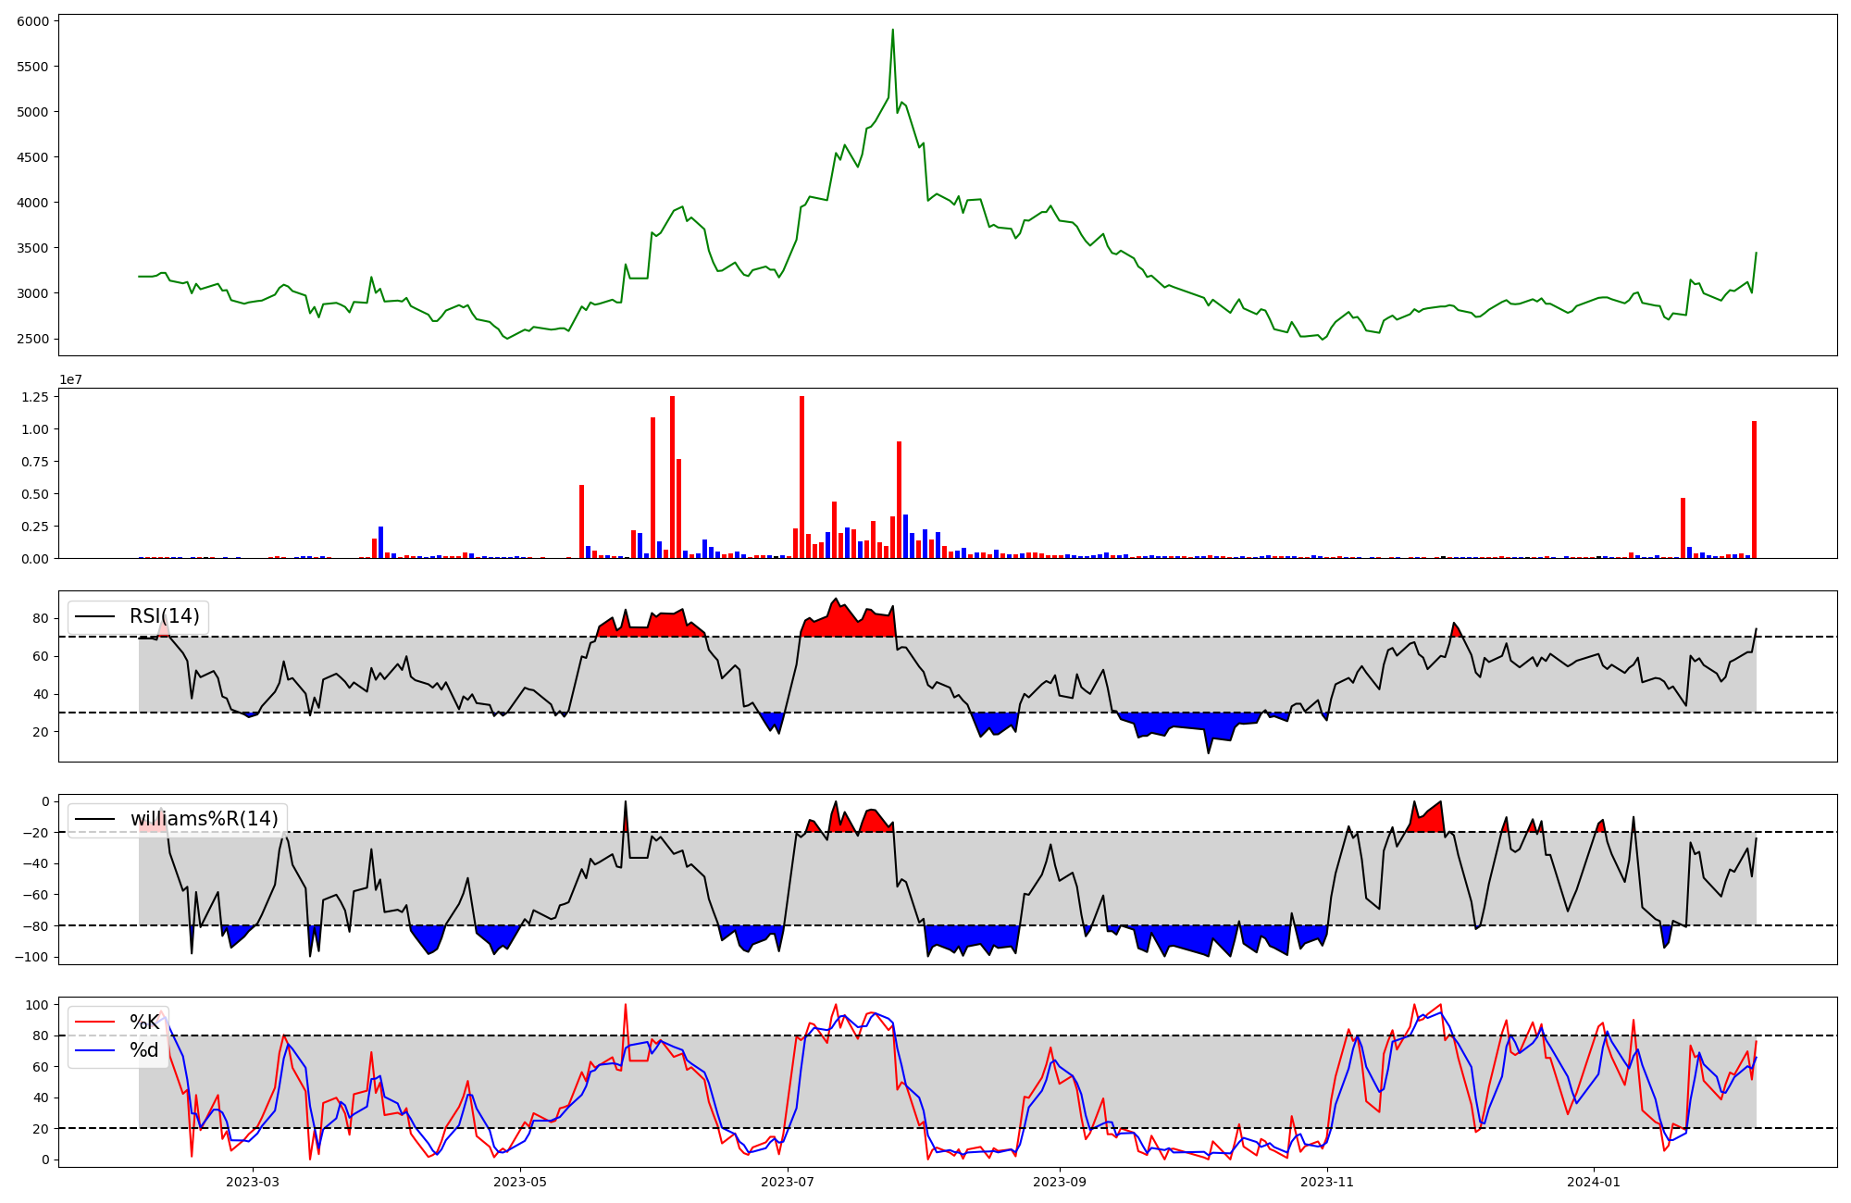Click the 1e7 volume axis scale label
This screenshot has width=1851, height=1203.
(x=70, y=379)
